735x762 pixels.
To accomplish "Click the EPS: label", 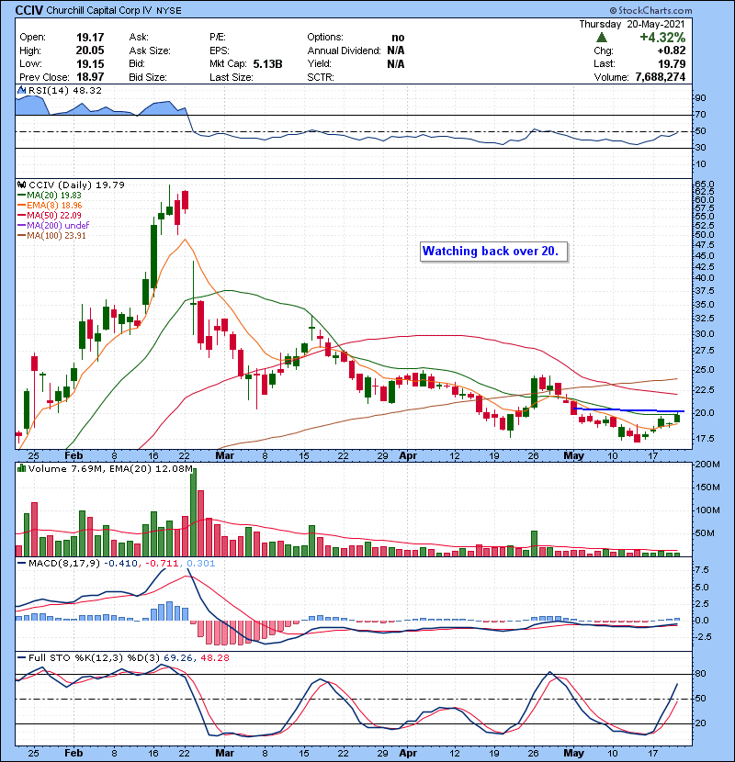I will coord(220,50).
